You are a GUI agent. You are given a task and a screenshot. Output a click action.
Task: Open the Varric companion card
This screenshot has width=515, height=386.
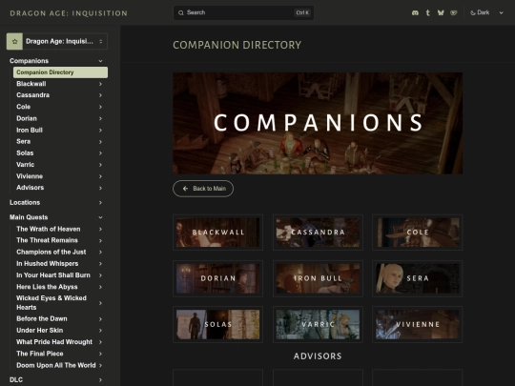click(318, 325)
